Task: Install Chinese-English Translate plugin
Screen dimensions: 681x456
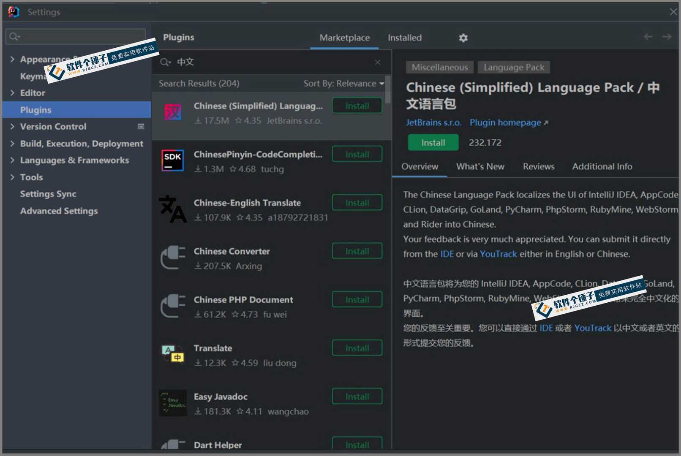Action: 357,203
